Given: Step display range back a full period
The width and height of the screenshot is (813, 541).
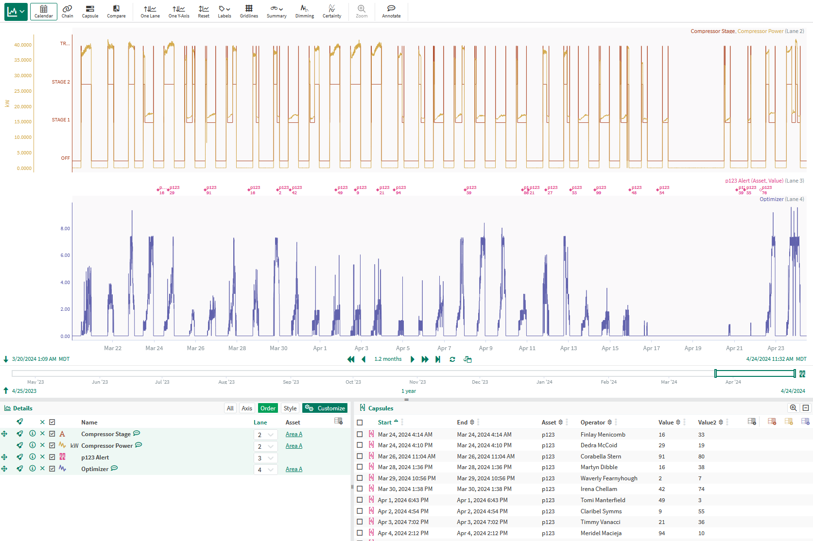Looking at the screenshot, I should 351,359.
